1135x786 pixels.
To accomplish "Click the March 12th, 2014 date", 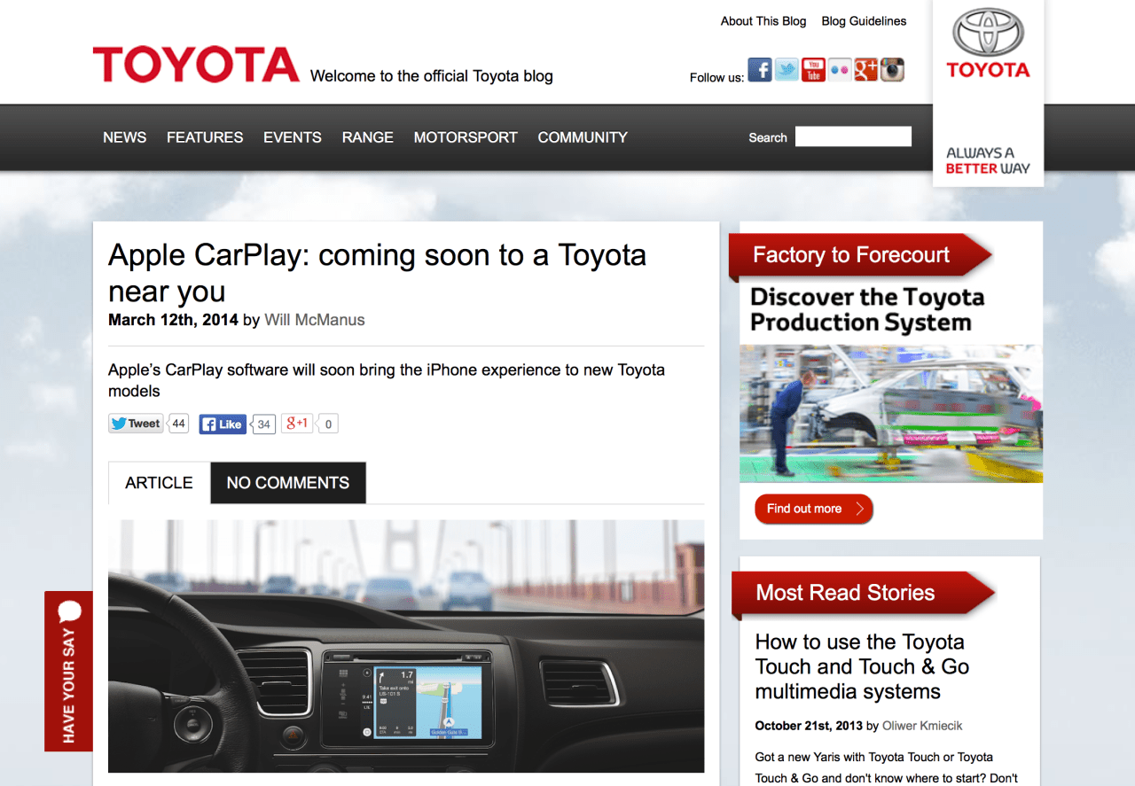I will coord(173,320).
